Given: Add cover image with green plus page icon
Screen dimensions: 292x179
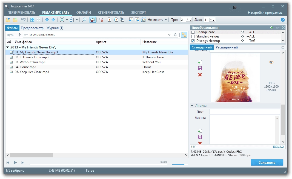Looking at the screenshot, I should [x=200, y=62].
